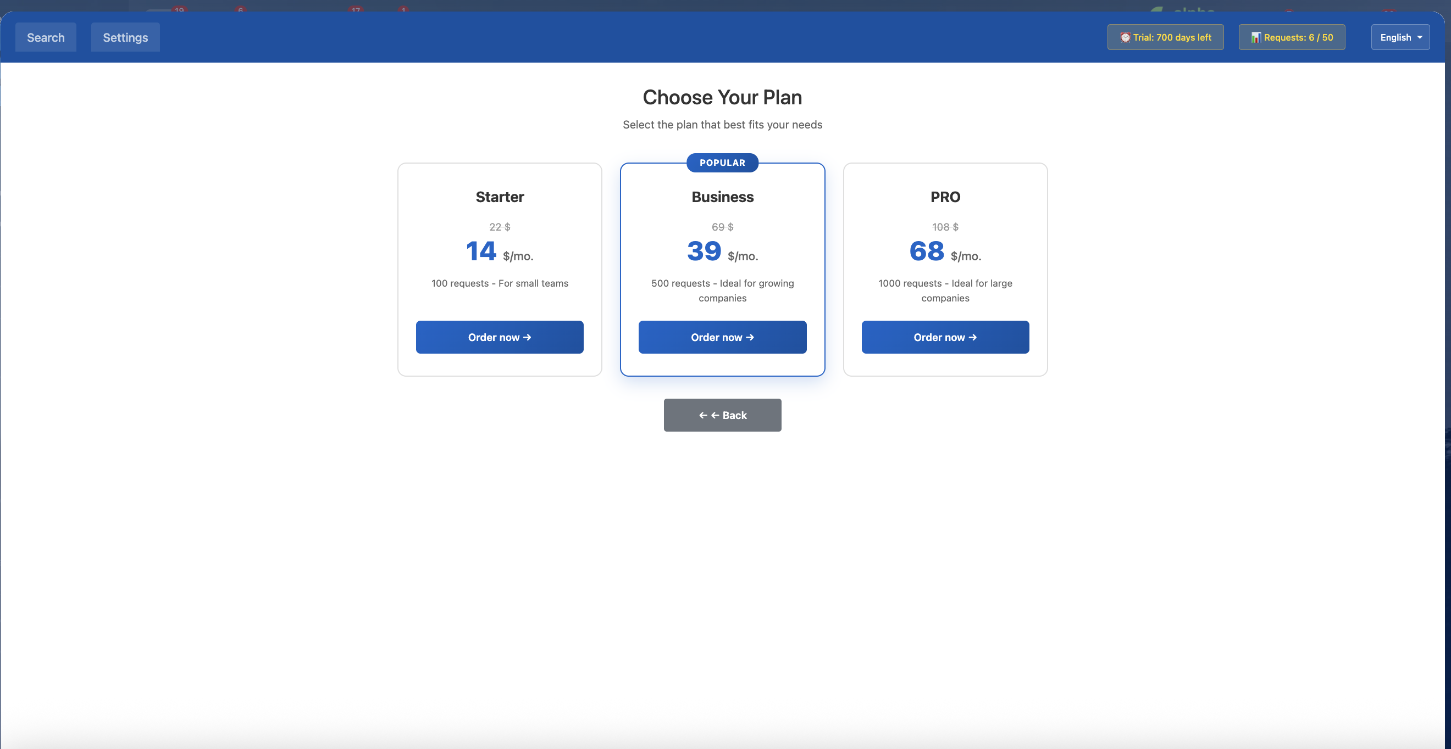Click the Starter plan title

[x=500, y=197]
